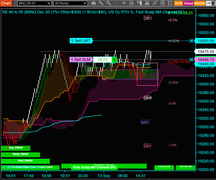Click the WR1 pivot level label
Viewport: 216px width, 180px height.
pyautogui.click(x=145, y=123)
